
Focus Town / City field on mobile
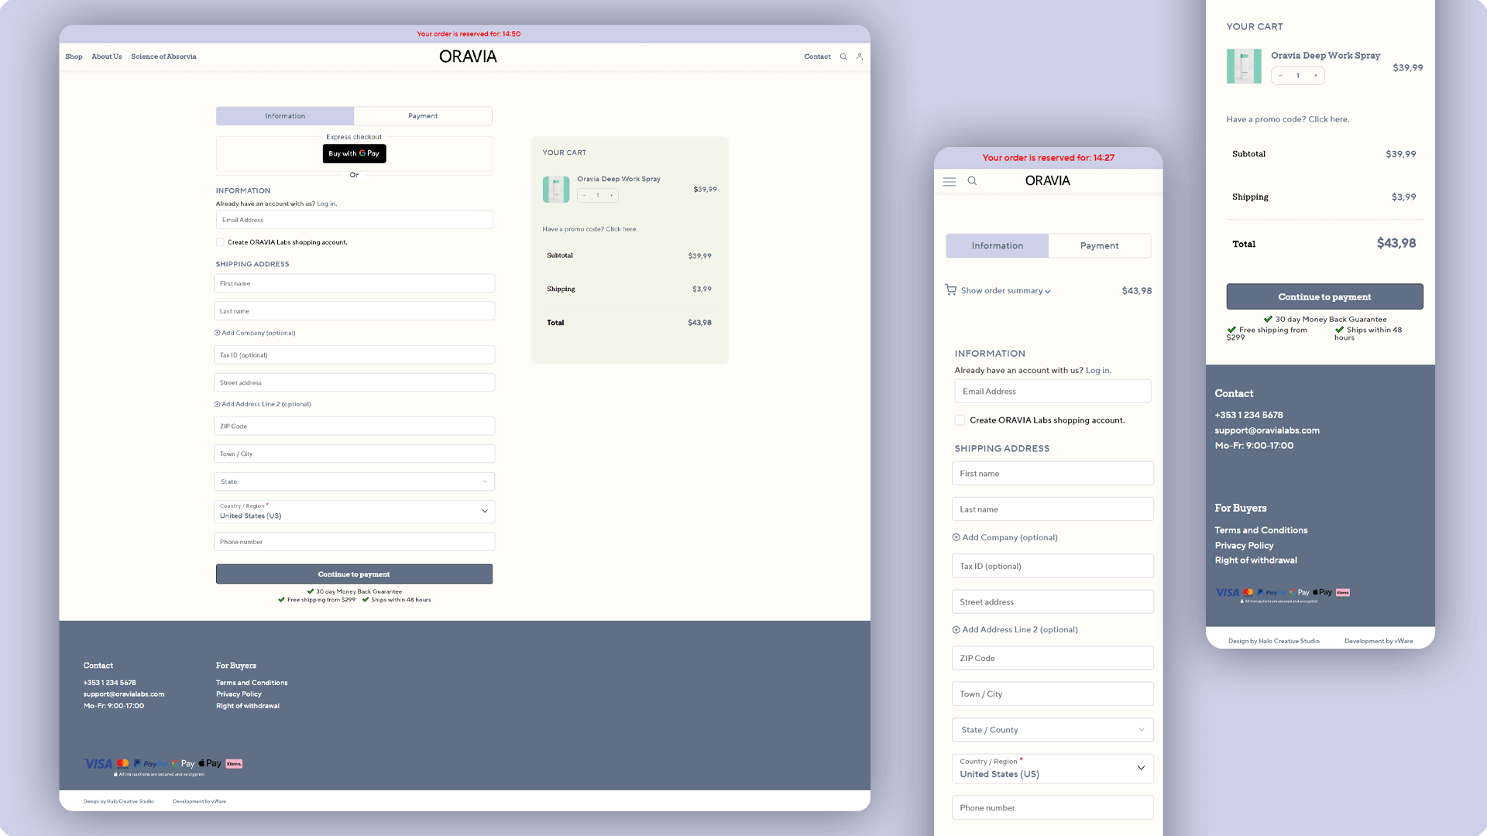point(1053,694)
